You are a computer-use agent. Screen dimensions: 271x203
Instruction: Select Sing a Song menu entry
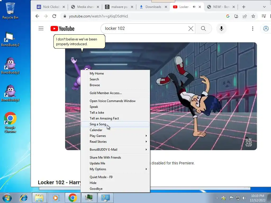pyautogui.click(x=115, y=124)
